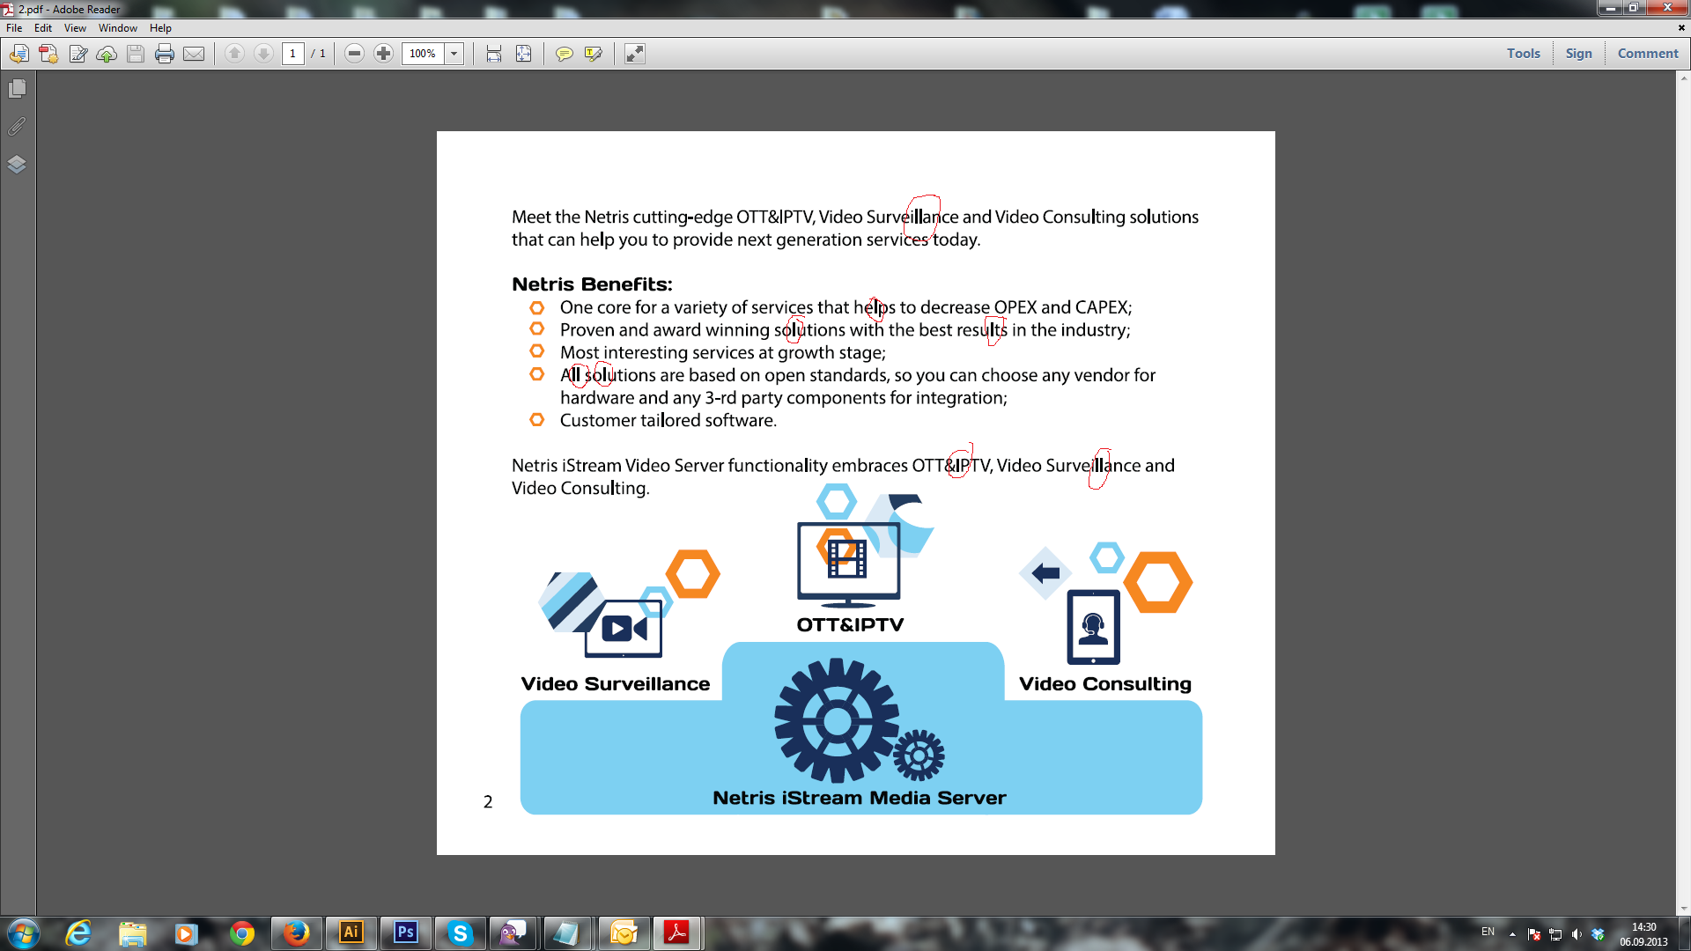Click the Fit width scrolling icon

pyautogui.click(x=494, y=54)
